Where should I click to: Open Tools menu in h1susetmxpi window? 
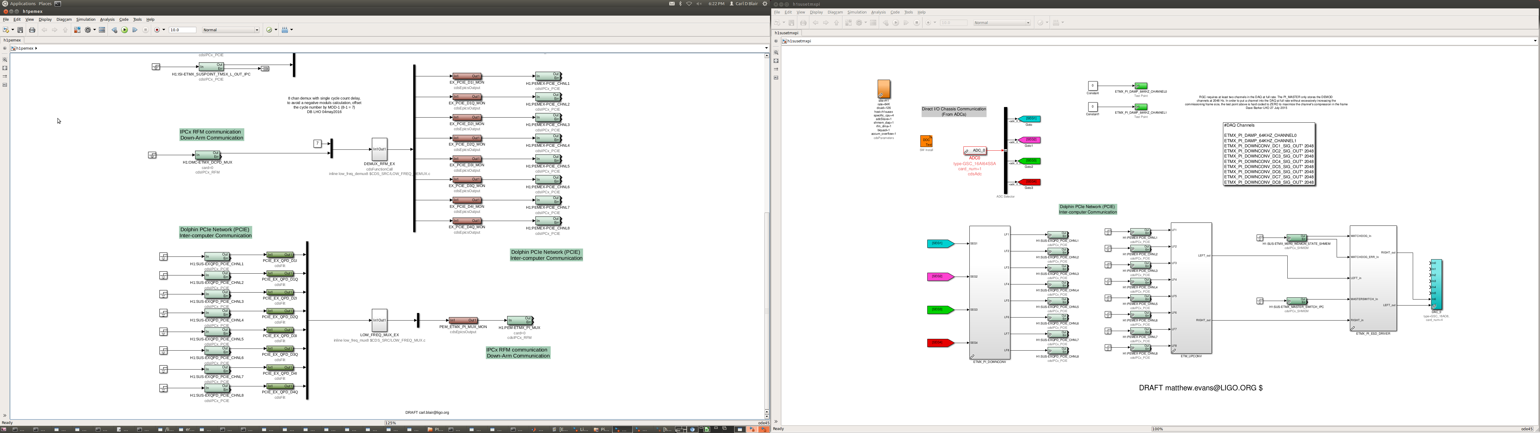tap(909, 12)
